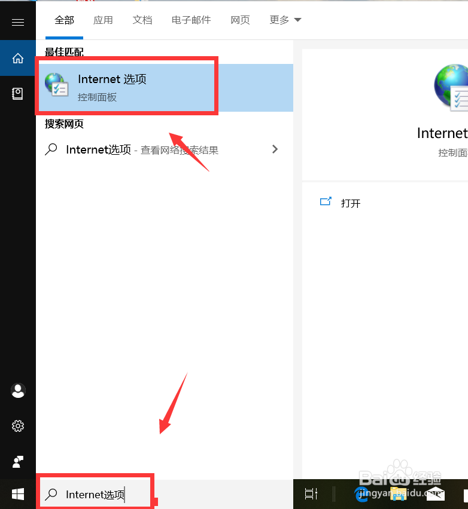Open the Feedback person icon
Viewport: 468px width, 509px height.
18,462
